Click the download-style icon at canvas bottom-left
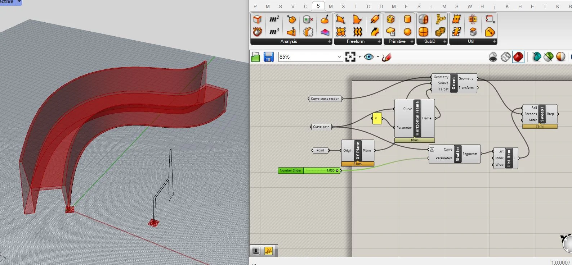This screenshot has height=265, width=572. tap(256, 251)
